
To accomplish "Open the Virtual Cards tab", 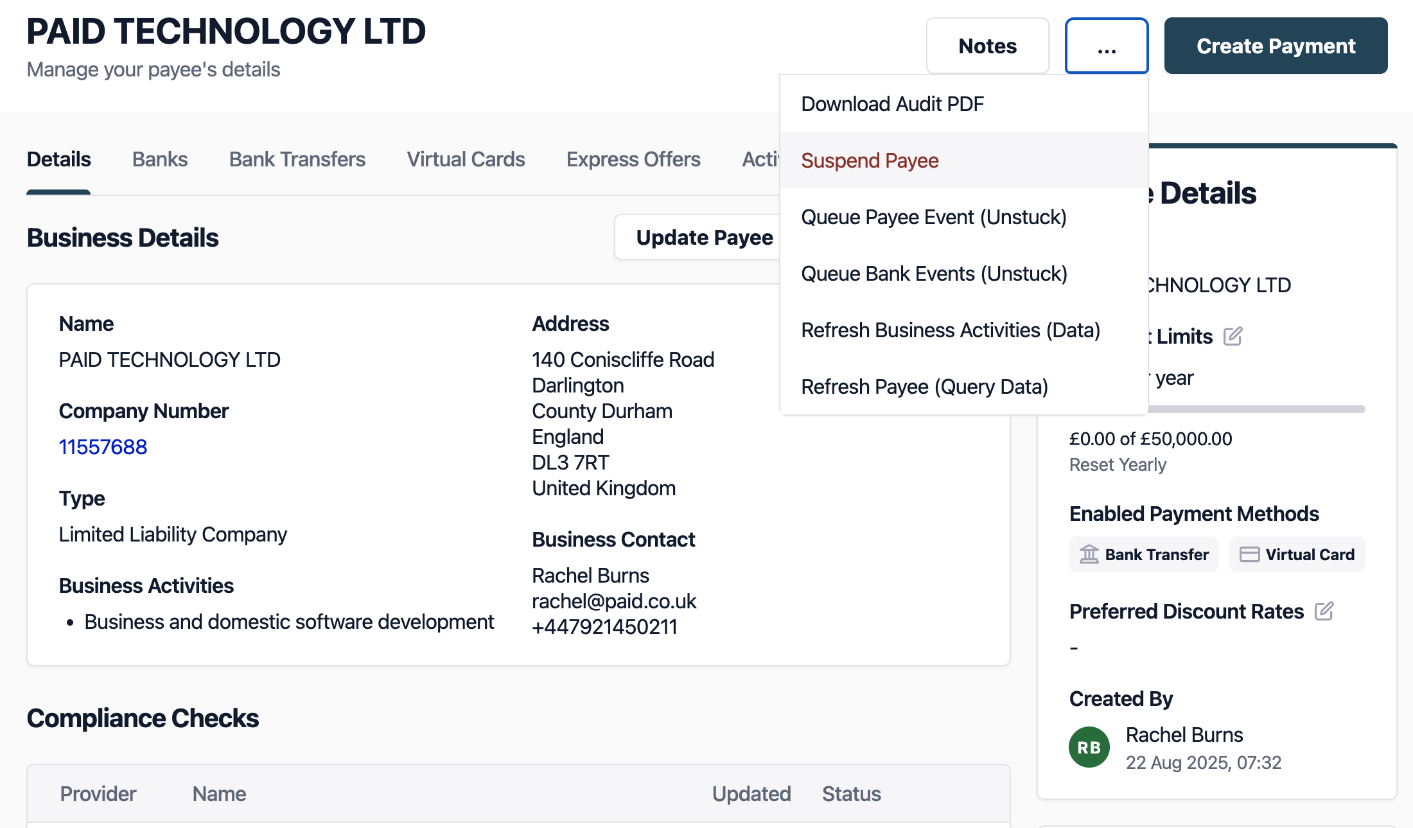I will pyautogui.click(x=466, y=159).
